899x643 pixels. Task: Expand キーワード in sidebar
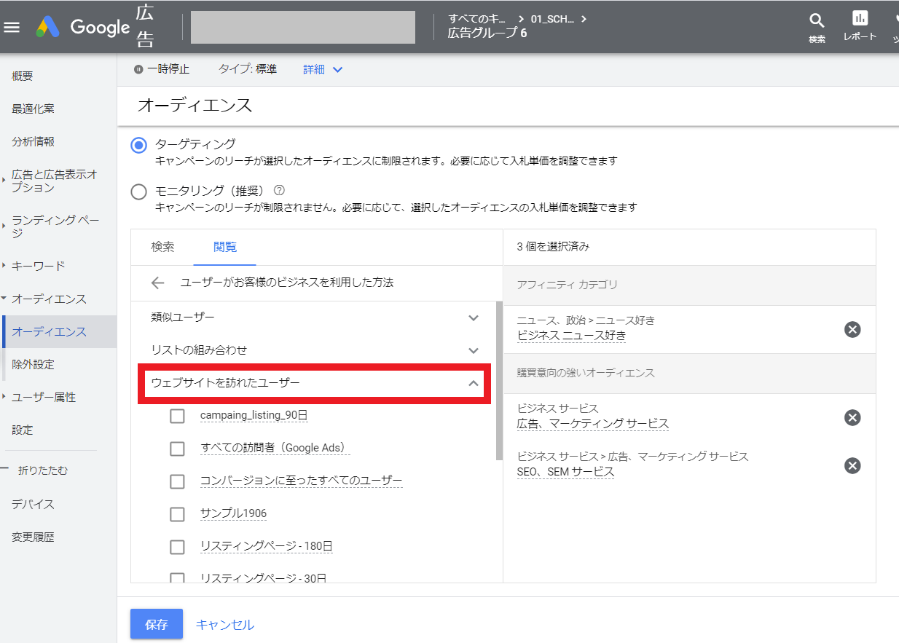(x=5, y=266)
